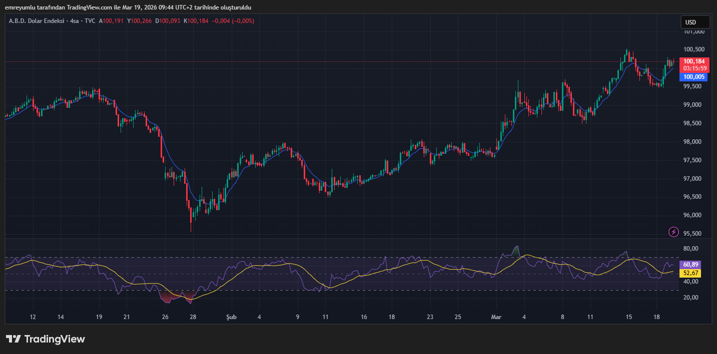Click the TradingView wordmark text
The image size is (717, 354).
[55, 340]
